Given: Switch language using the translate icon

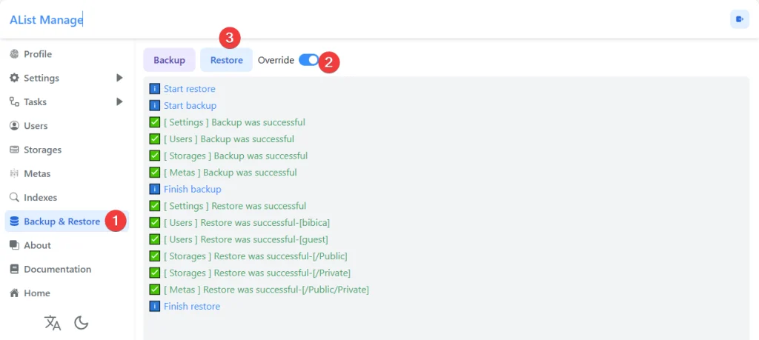Looking at the screenshot, I should 53,323.
